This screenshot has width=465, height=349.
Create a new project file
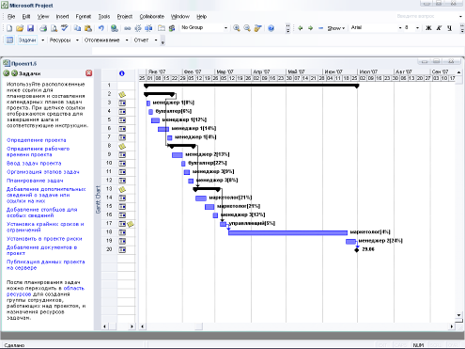pyautogui.click(x=9, y=28)
